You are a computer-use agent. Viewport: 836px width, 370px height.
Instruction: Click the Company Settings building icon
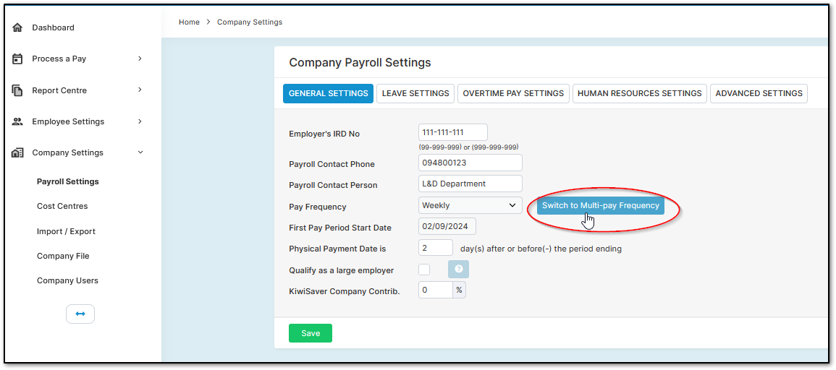17,152
